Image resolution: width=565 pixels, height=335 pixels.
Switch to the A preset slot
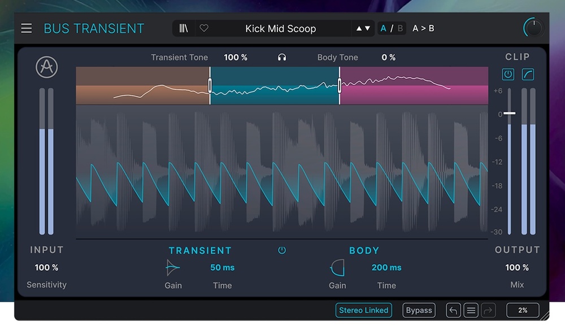point(384,28)
